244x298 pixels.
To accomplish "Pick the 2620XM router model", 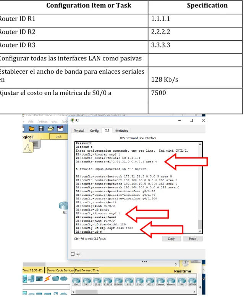I will (x=192, y=282).
